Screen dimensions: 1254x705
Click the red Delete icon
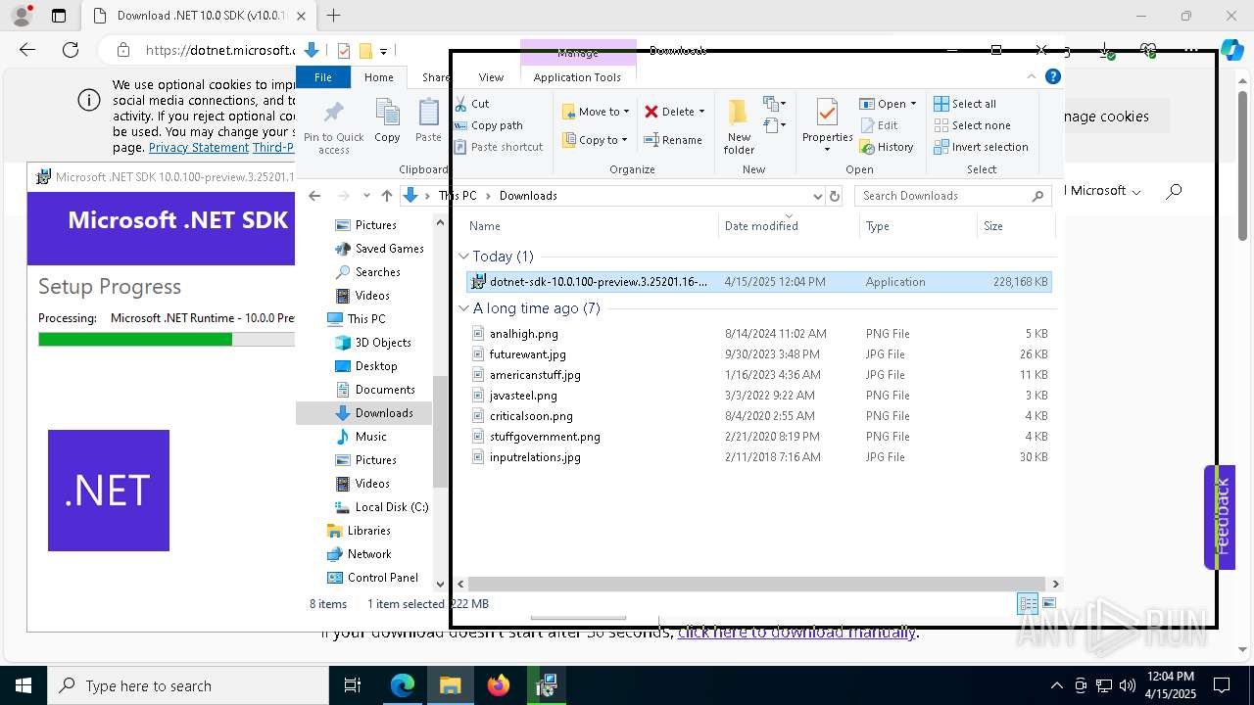(x=651, y=112)
